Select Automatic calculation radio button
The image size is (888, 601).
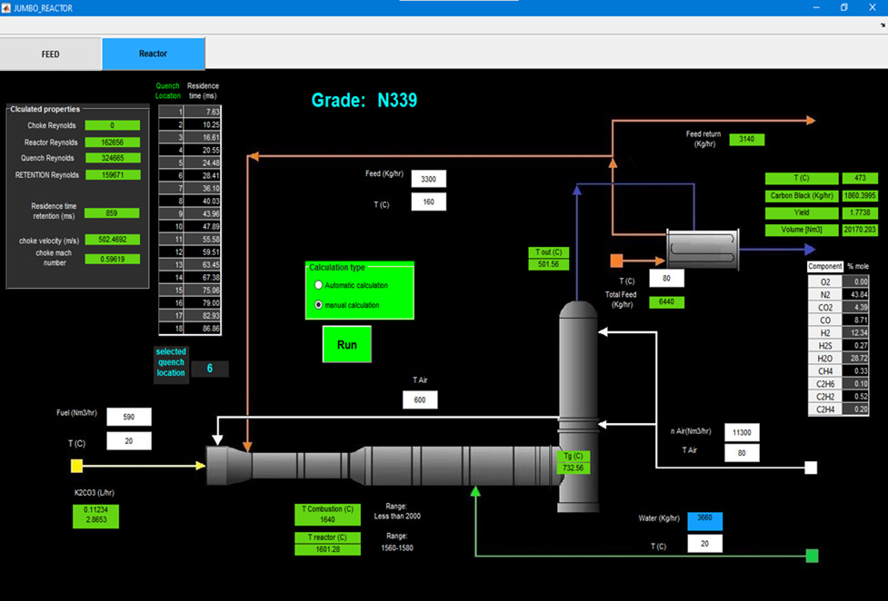click(318, 285)
